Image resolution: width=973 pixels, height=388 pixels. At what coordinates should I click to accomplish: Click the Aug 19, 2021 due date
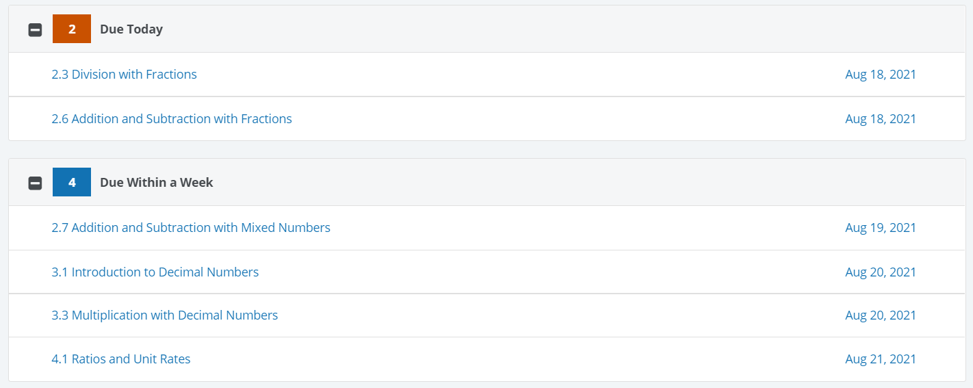click(881, 228)
